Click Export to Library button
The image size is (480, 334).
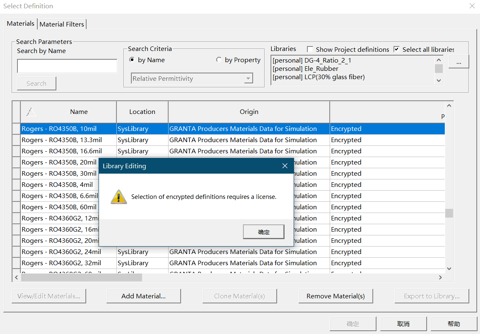coord(432,296)
